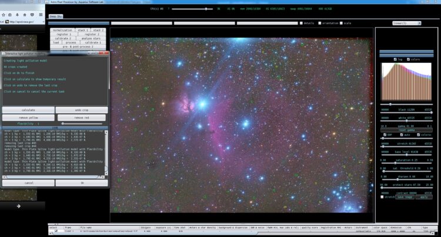
Task: Enable the orientation checkbox
Action: point(320,23)
